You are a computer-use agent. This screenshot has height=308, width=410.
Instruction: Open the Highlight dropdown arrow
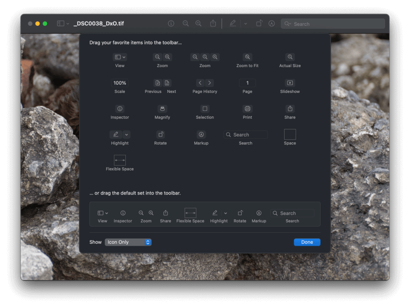coord(126,134)
